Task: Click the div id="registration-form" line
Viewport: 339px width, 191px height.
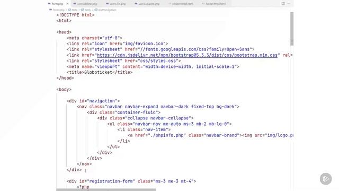Action: [131, 181]
